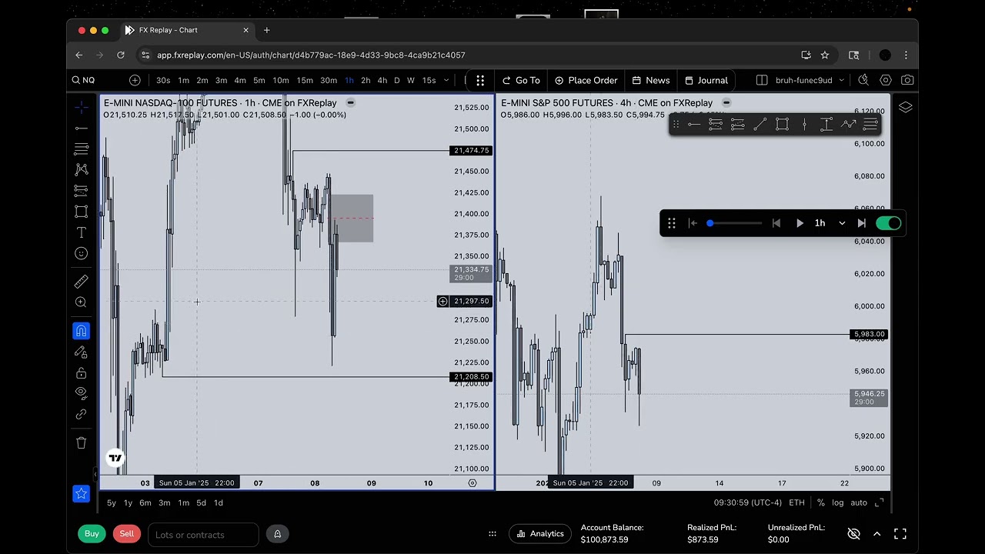
Task: Expand the timeframe list dropdown
Action: [x=446, y=80]
